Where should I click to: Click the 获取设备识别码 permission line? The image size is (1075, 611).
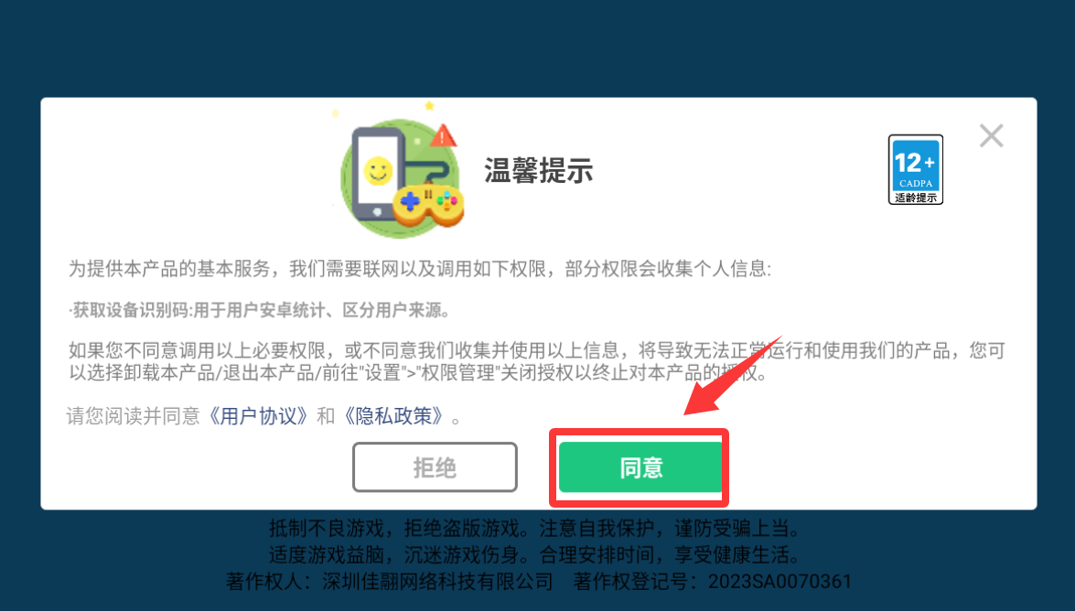tap(260, 311)
